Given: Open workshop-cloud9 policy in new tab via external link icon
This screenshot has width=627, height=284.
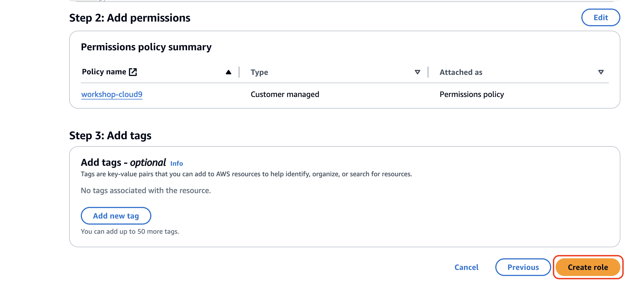Looking at the screenshot, I should 133,72.
